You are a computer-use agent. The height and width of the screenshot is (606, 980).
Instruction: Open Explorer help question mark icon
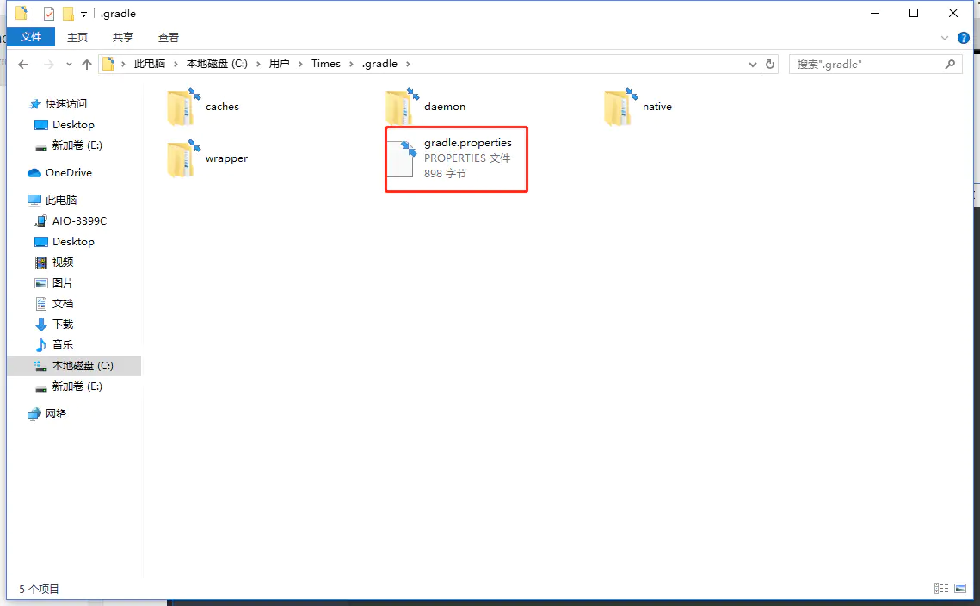tap(964, 38)
